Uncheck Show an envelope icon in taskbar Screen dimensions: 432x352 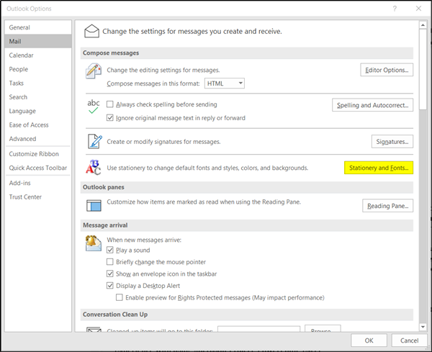[x=110, y=274]
